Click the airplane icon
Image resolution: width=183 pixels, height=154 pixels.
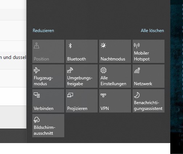pyautogui.click(x=37, y=70)
